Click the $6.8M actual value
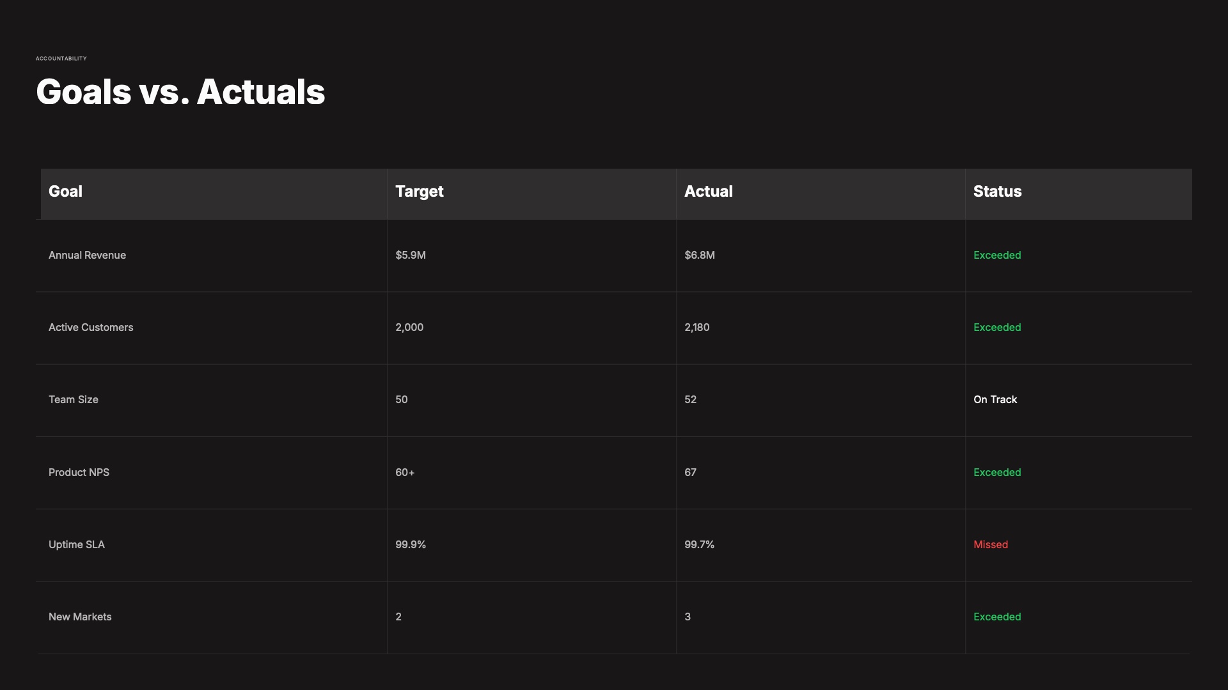This screenshot has height=690, width=1228. 700,256
